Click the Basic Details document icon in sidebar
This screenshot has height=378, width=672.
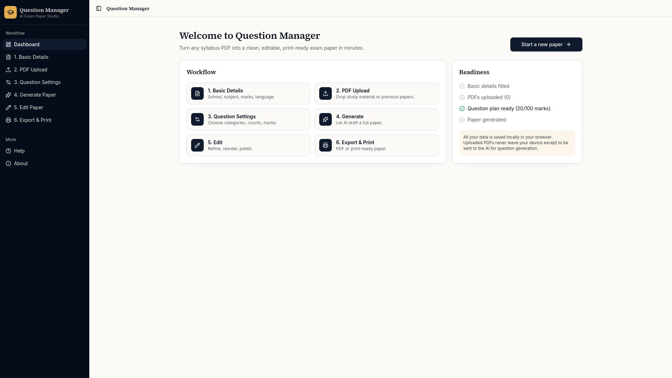point(8,57)
